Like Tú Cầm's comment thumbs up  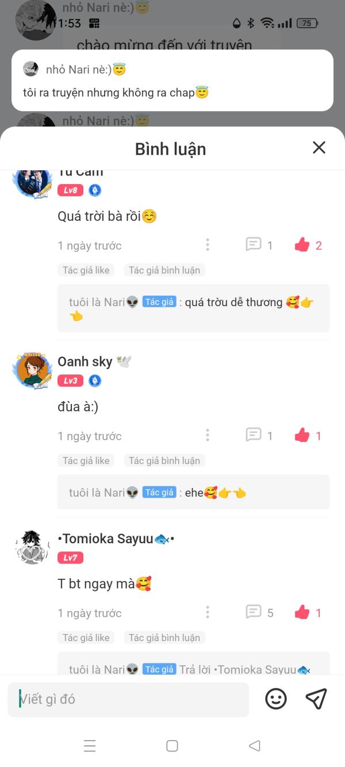pyautogui.click(x=302, y=245)
